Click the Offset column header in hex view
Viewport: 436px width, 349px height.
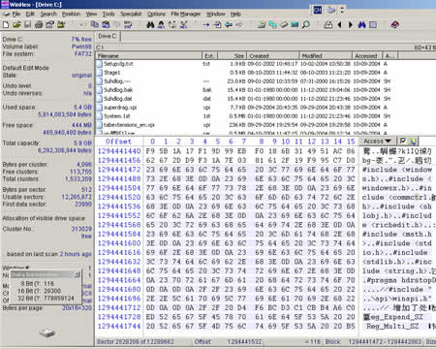pos(118,142)
